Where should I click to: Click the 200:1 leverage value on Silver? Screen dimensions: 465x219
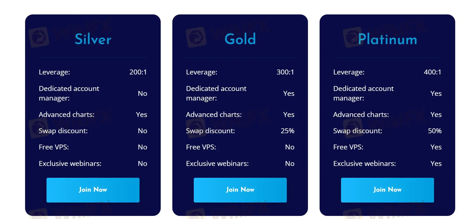[138, 72]
